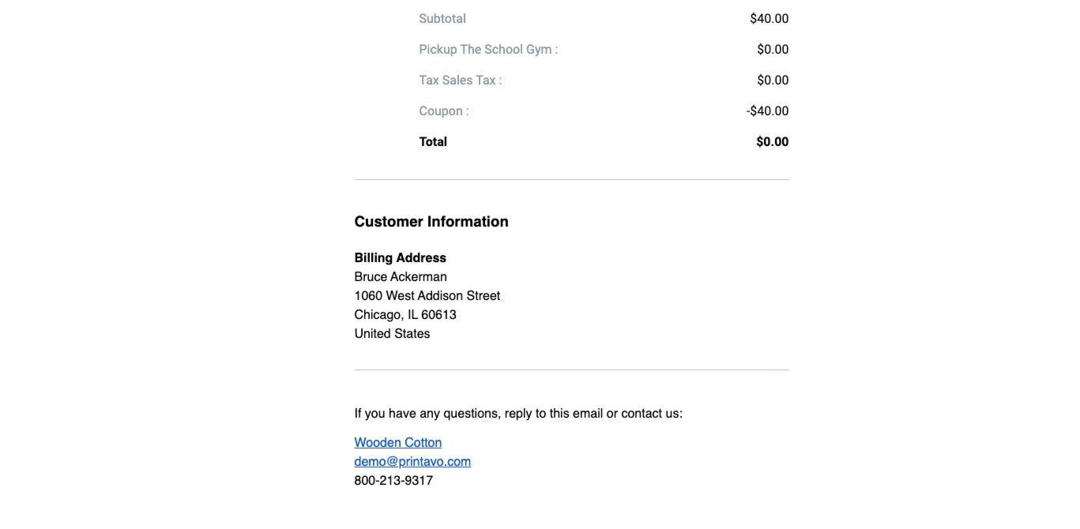Click the Chicago, IL 60613 line
This screenshot has height=529, width=1080.
point(405,315)
